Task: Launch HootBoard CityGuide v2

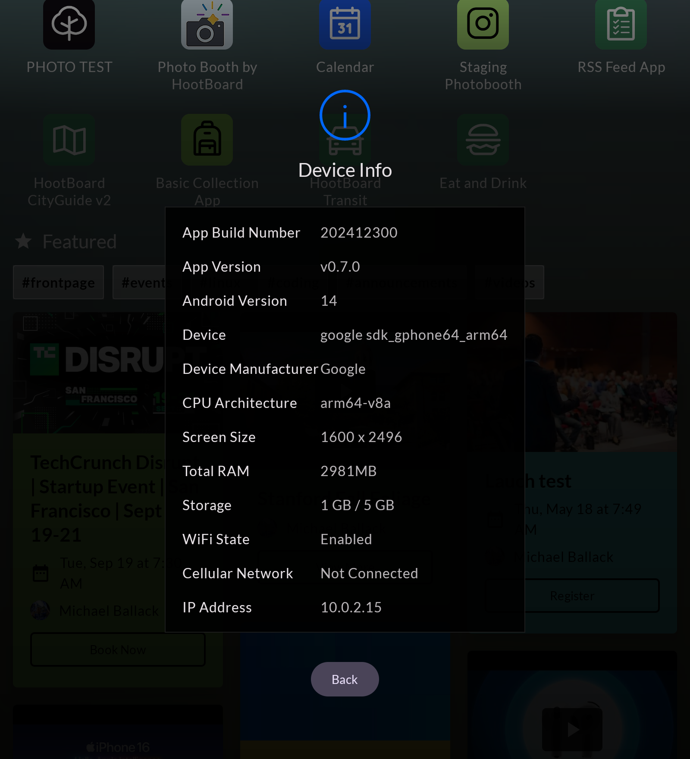Action: pyautogui.click(x=69, y=140)
